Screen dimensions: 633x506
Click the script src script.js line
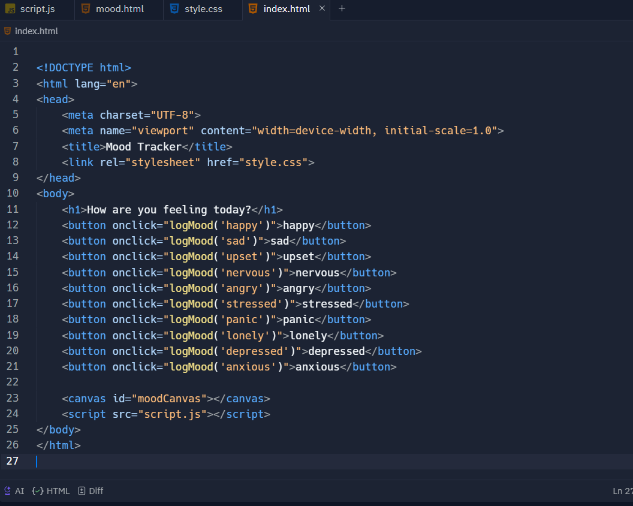coord(166,414)
